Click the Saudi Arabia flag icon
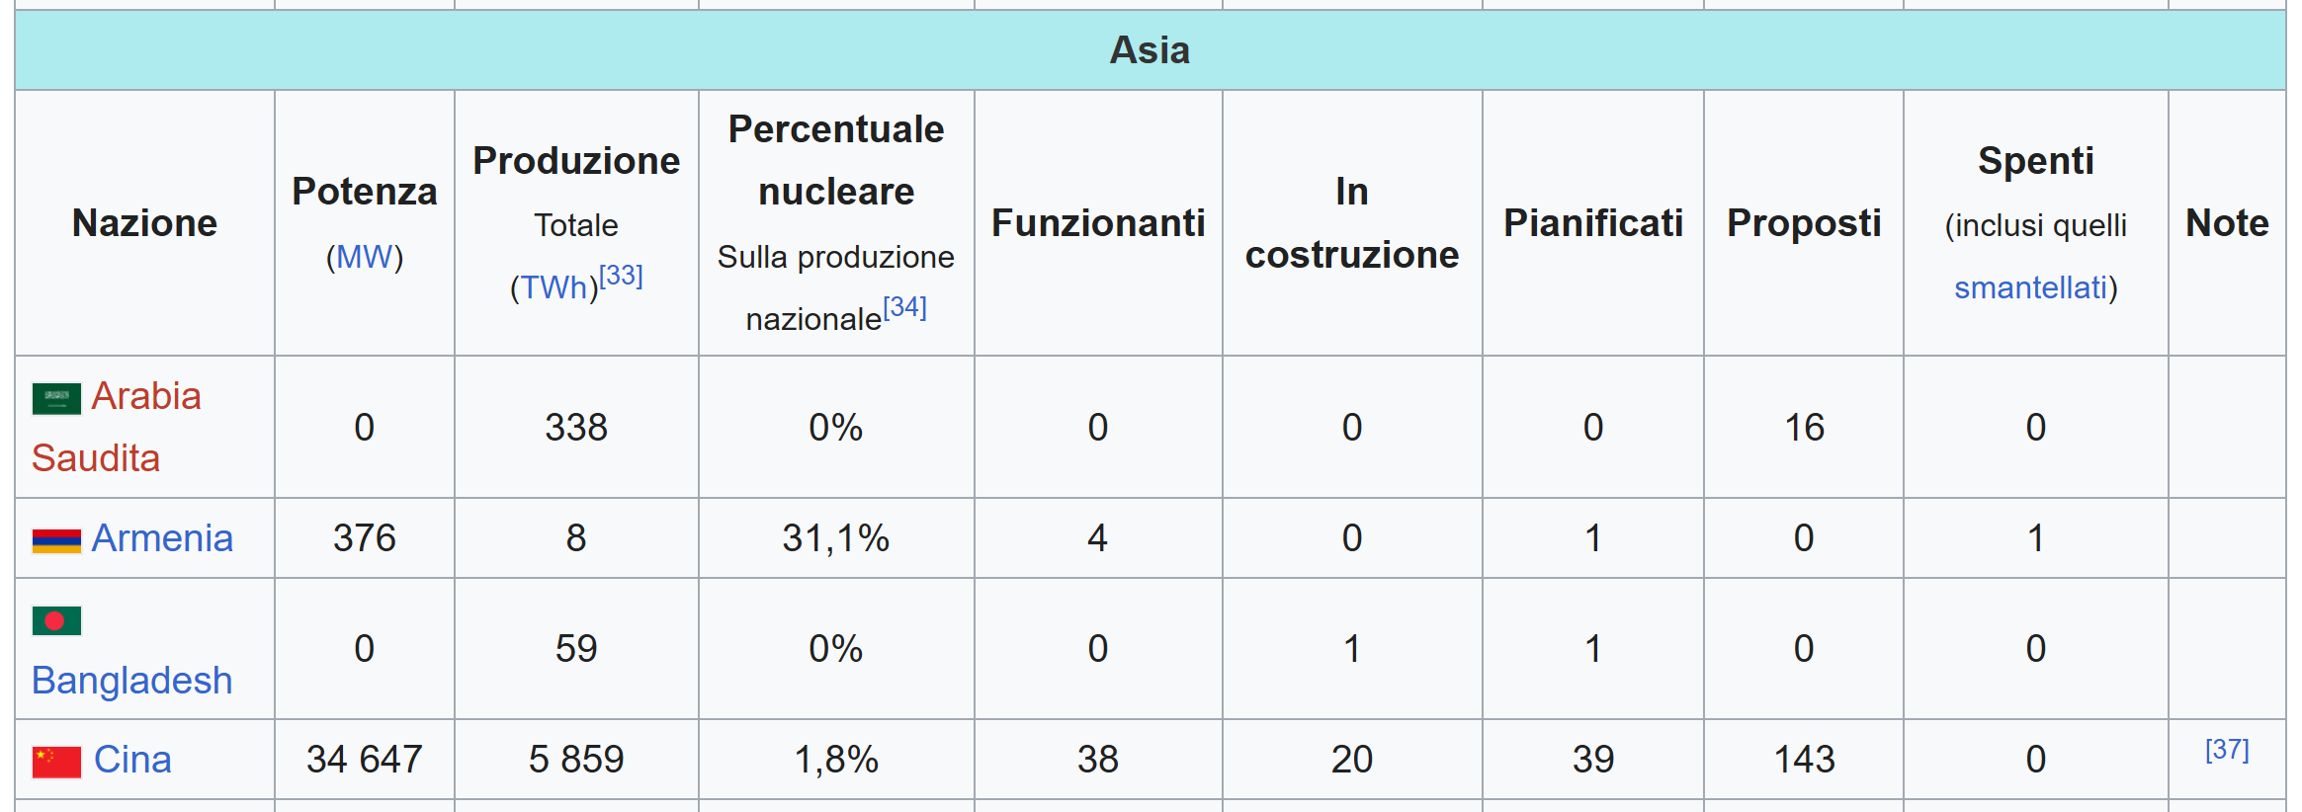This screenshot has height=812, width=2302. coord(56,399)
